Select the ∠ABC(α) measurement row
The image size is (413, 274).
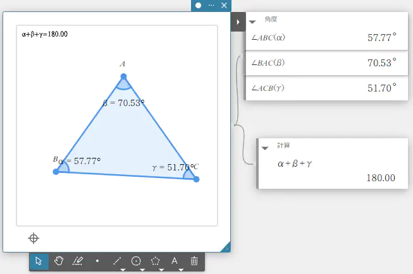tap(323, 37)
